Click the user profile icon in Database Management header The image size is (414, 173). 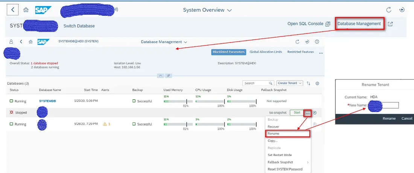(x=11, y=42)
